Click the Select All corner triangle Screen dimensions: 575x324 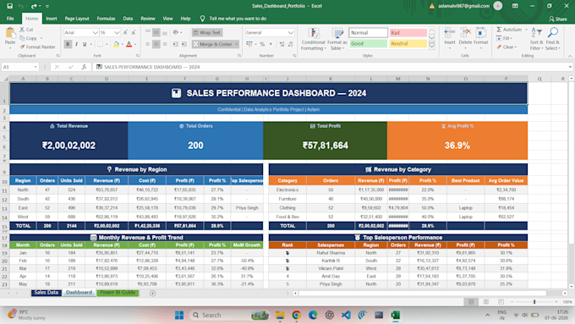pos(5,79)
